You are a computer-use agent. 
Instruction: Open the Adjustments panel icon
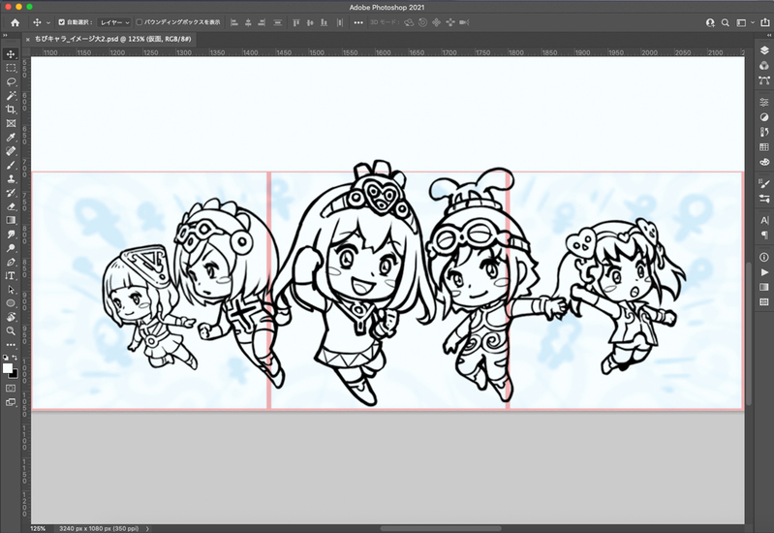pyautogui.click(x=764, y=117)
